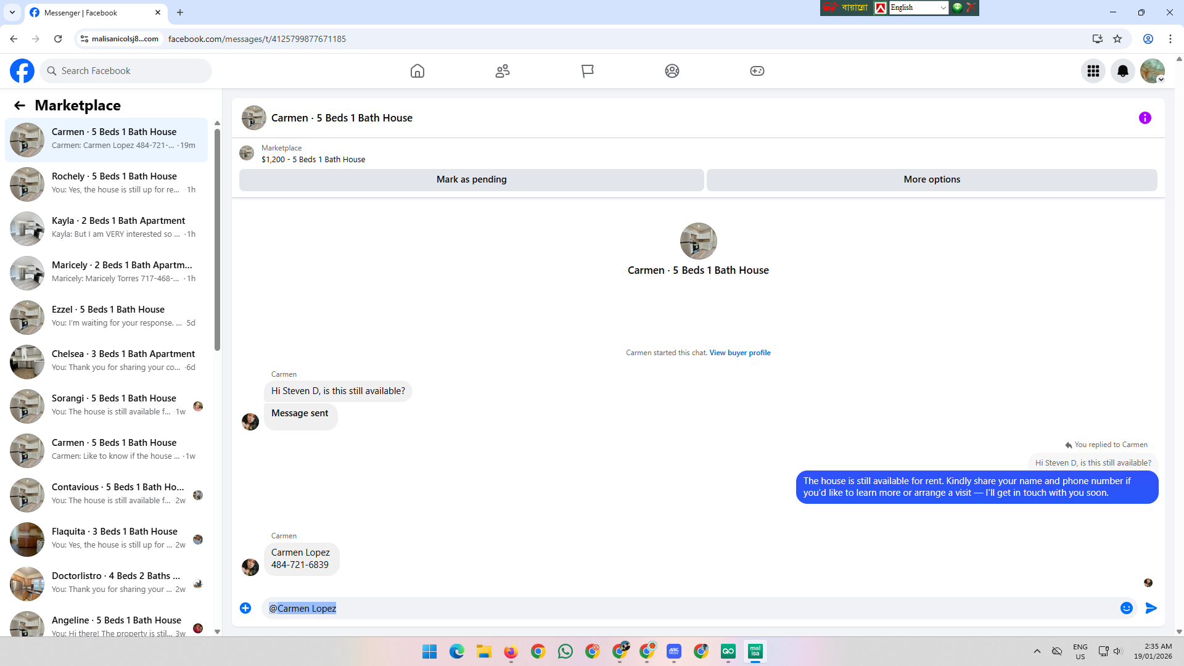Click the browser Back button
This screenshot has height=666, width=1184.
click(14, 39)
